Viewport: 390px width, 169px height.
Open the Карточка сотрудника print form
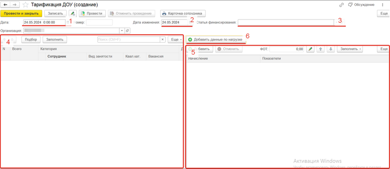pos(183,13)
